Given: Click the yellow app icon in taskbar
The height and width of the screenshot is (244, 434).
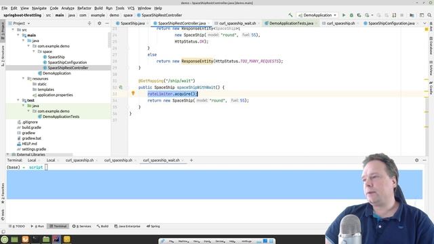Looking at the screenshot, I should [x=66, y=239].
